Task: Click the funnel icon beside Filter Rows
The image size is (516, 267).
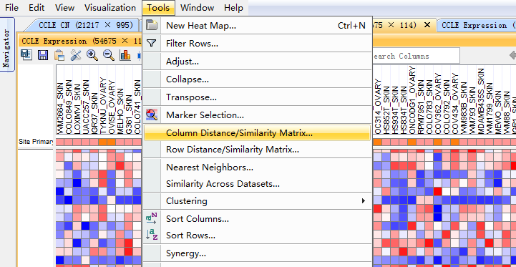Action: point(151,43)
